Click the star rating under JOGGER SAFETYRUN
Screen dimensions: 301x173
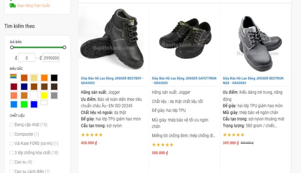click(163, 145)
